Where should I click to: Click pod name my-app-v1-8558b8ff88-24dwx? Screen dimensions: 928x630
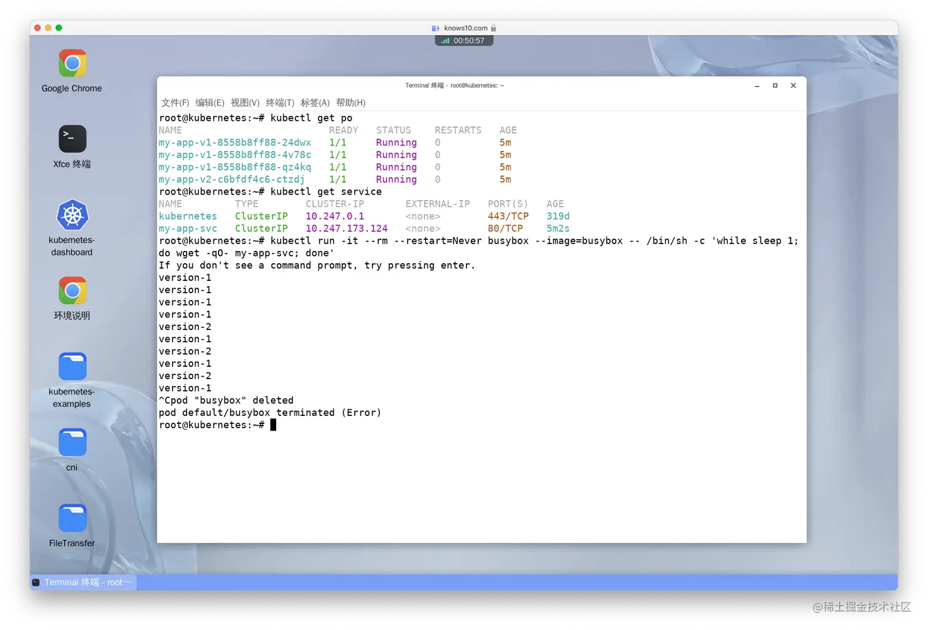click(x=235, y=142)
